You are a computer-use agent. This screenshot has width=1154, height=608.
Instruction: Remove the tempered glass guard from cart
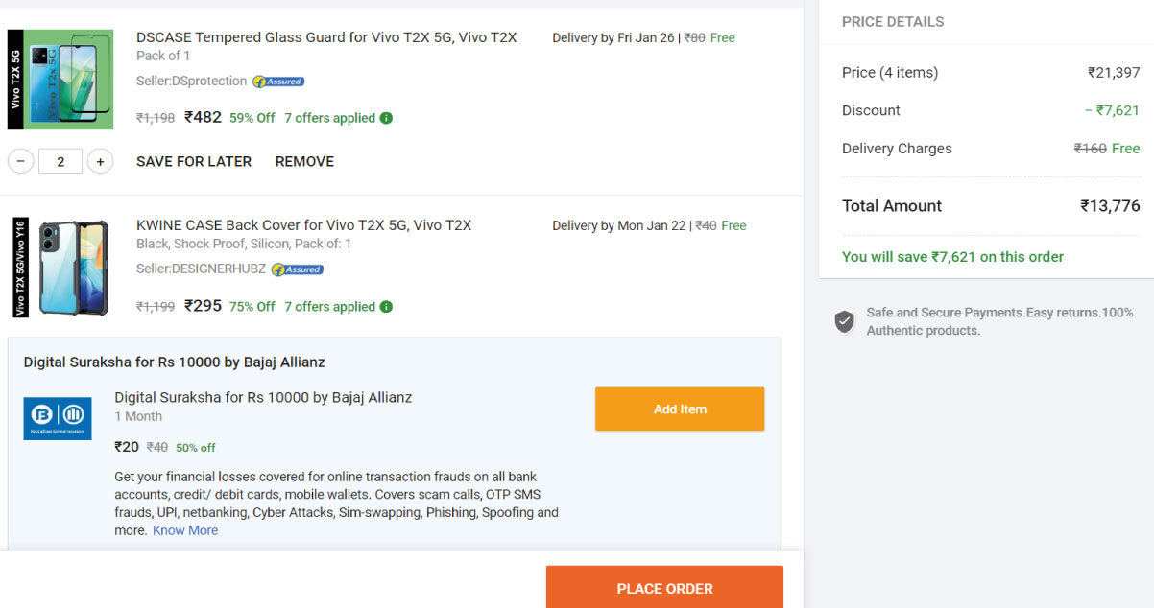pos(304,161)
